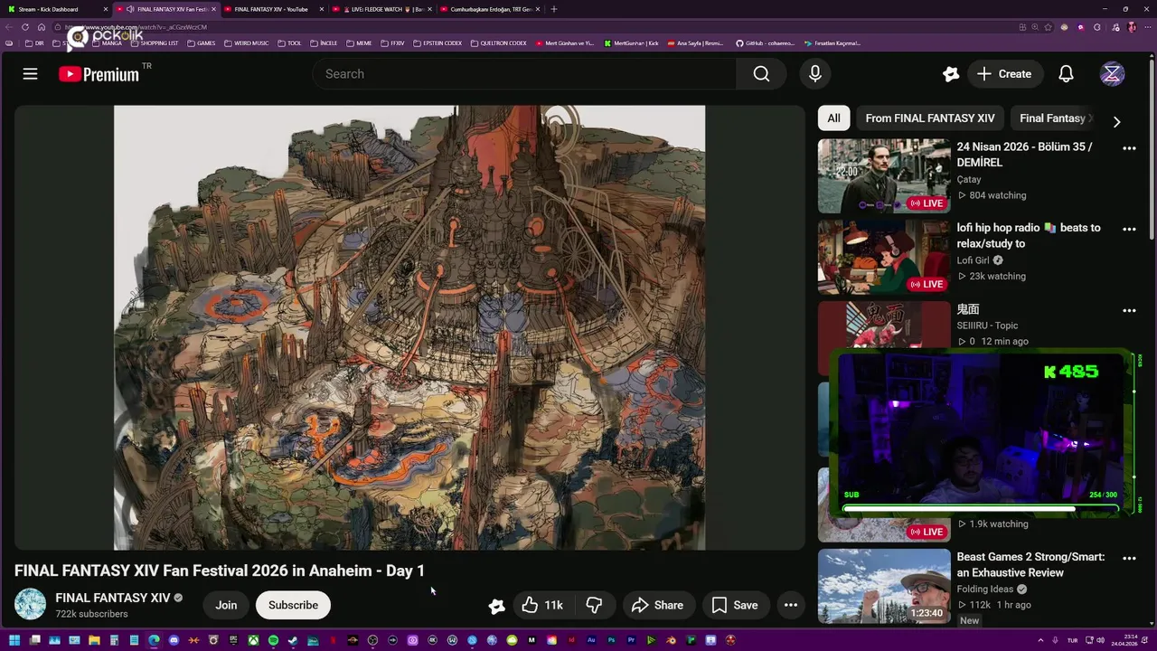The image size is (1157, 651).
Task: Open Microsoft Edge from the taskbar
Action: (154, 640)
